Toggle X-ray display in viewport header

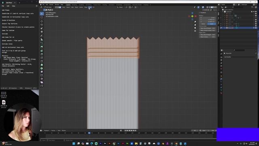pos(207,7)
